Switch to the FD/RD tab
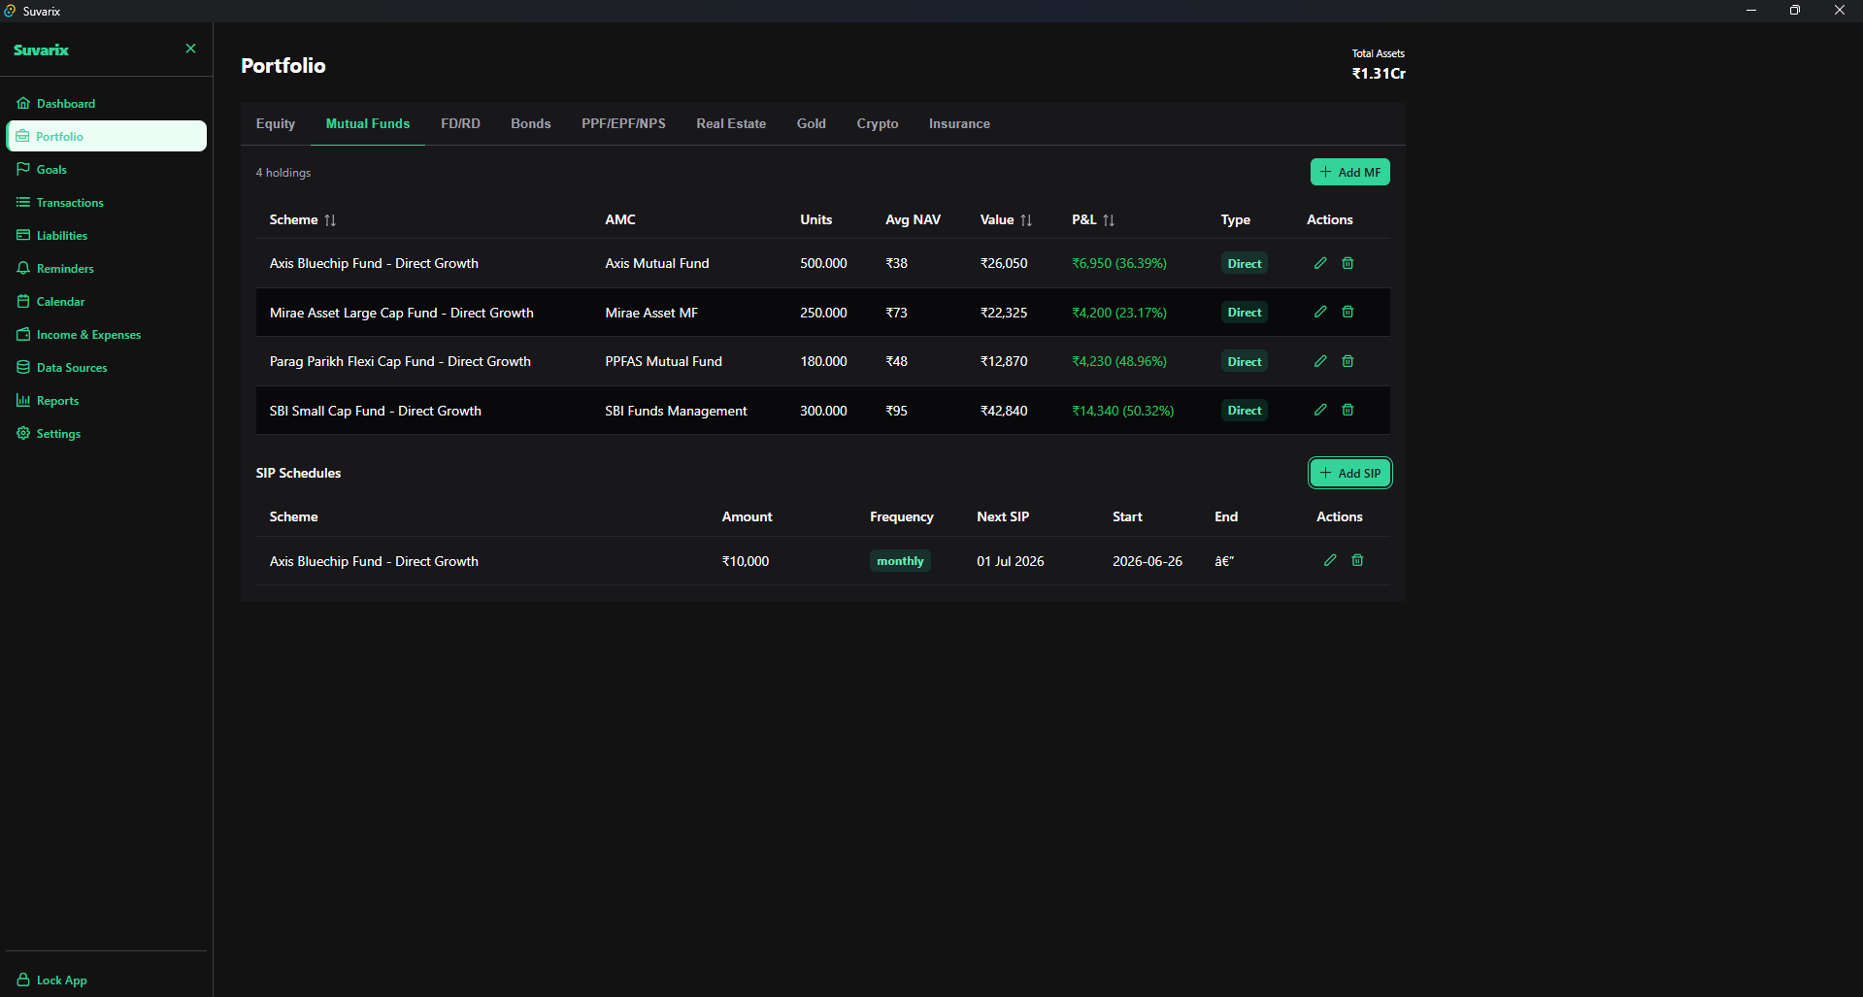Image resolution: width=1863 pixels, height=997 pixels. point(460,123)
